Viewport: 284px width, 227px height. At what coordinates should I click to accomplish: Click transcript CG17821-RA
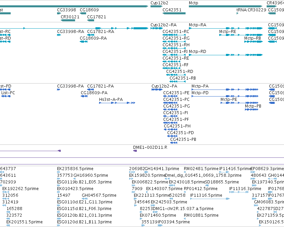[90, 35]
